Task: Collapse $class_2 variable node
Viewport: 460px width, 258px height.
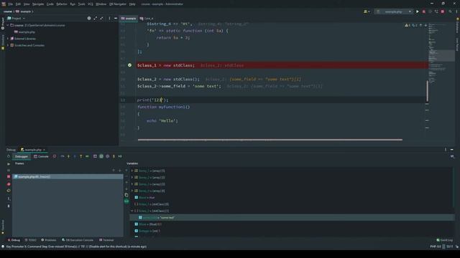Action: click(132, 211)
